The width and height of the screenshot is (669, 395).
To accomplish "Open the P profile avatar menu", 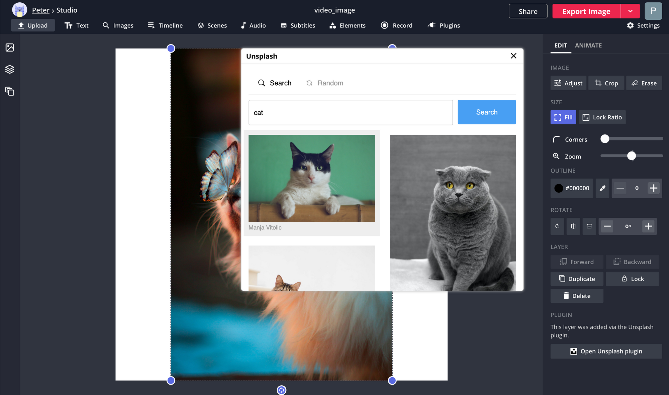I will click(x=653, y=11).
